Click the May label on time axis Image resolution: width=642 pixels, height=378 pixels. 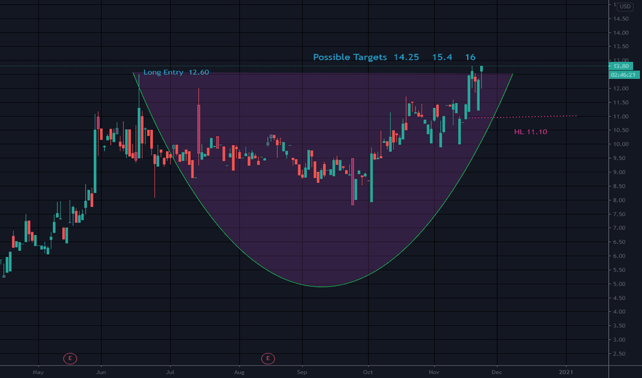pyautogui.click(x=38, y=373)
